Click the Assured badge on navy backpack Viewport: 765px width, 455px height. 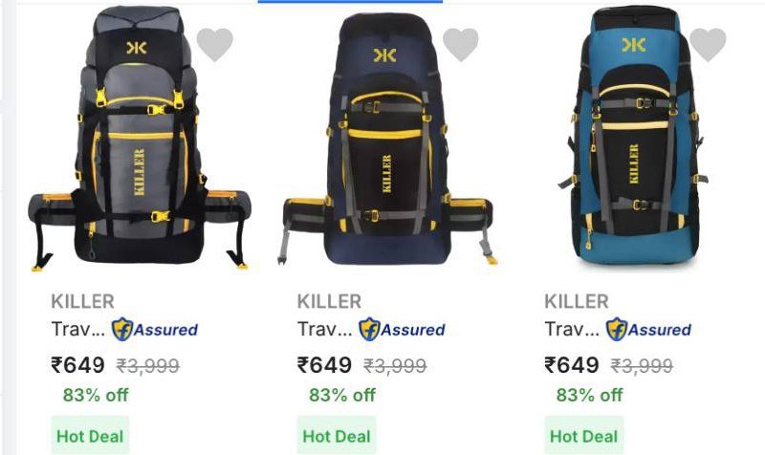(402, 330)
